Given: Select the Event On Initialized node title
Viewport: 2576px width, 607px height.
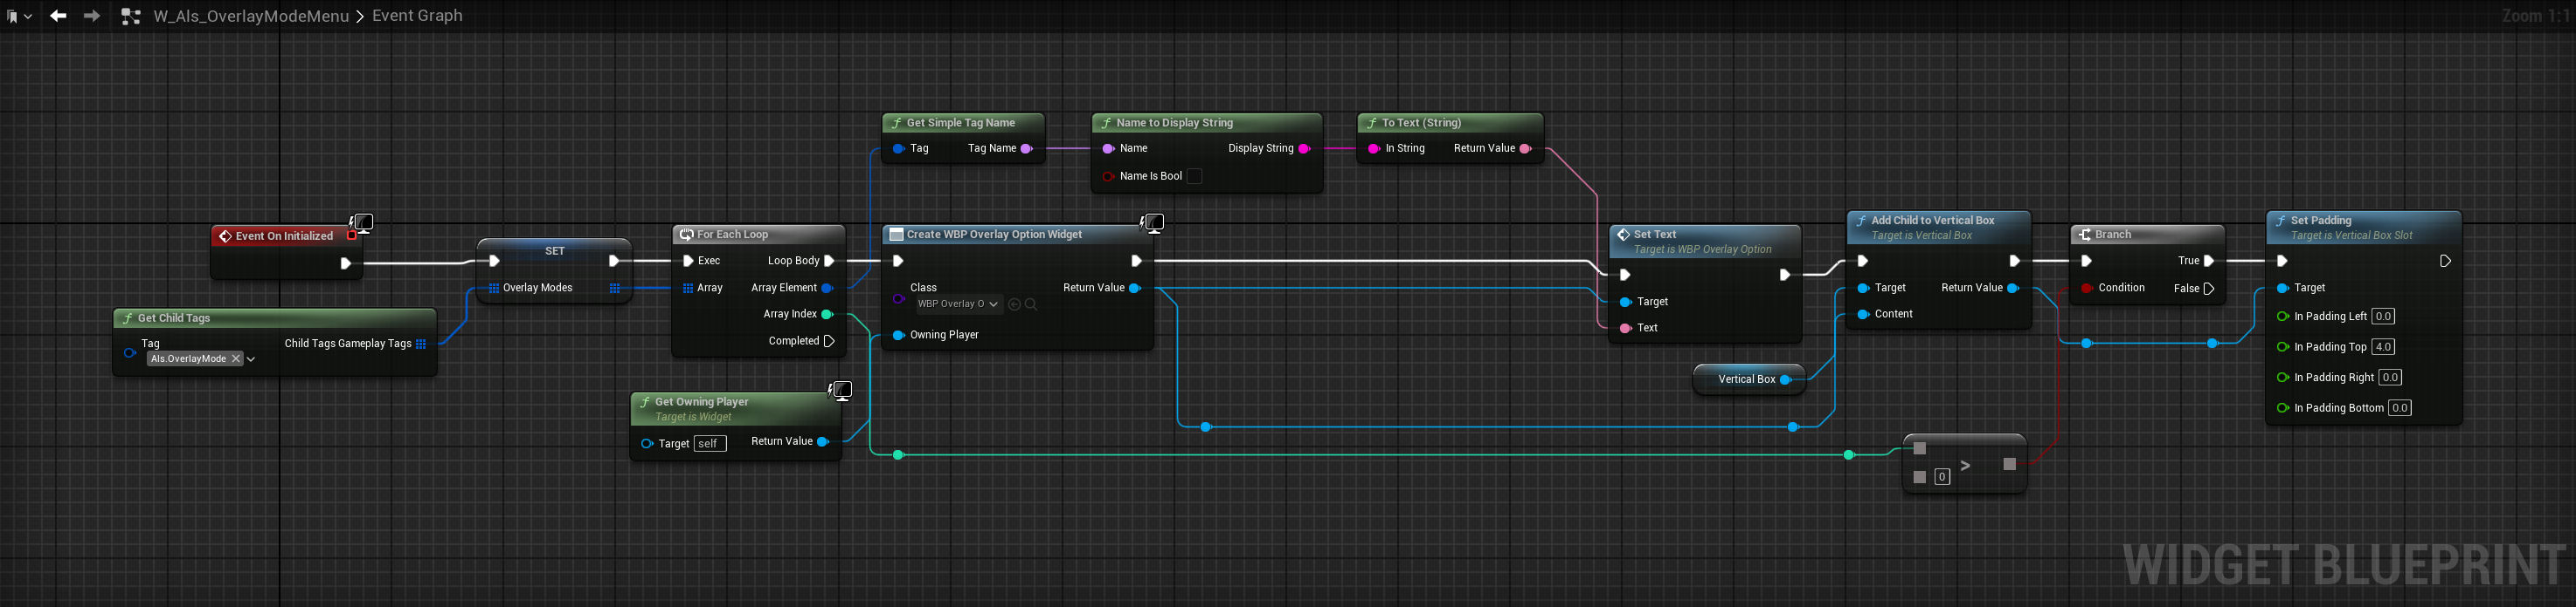Looking at the screenshot, I should [x=284, y=236].
